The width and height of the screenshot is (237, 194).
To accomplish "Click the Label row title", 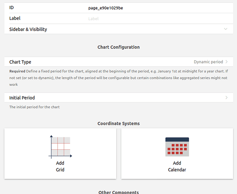I will 15,18.
